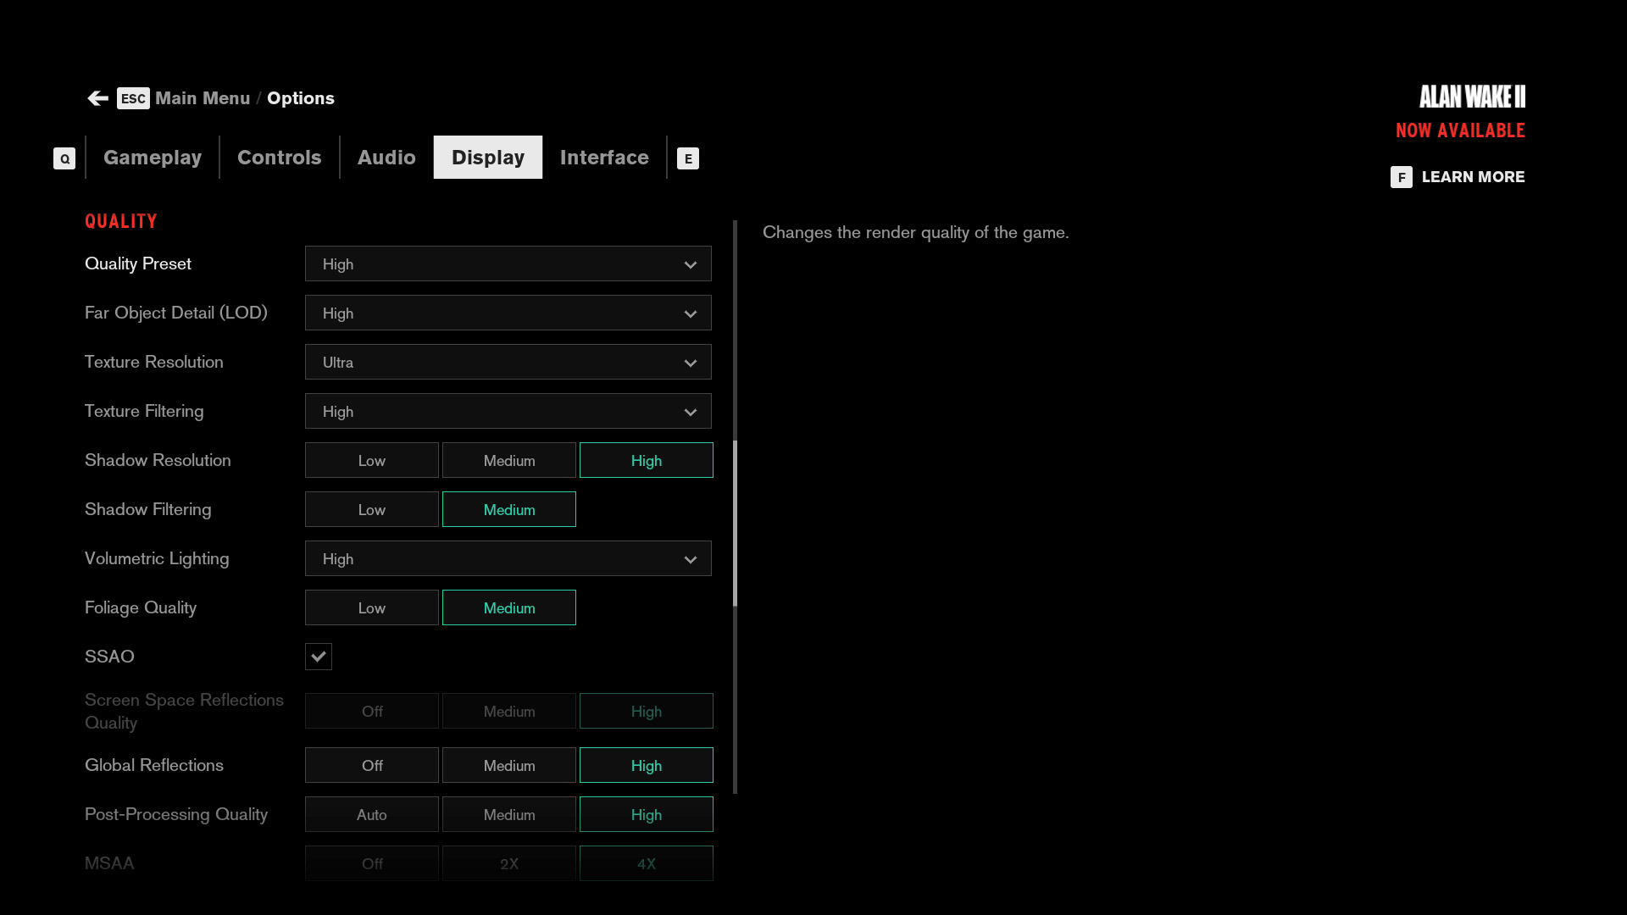Viewport: 1627px width, 915px height.
Task: Select the Shadow Resolution label
Action: pyautogui.click(x=158, y=460)
